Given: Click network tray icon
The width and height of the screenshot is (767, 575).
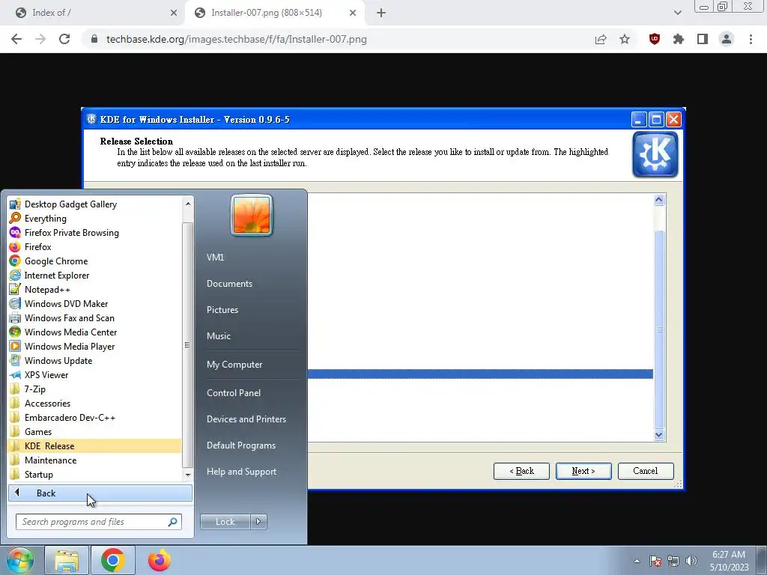Looking at the screenshot, I should coord(673,561).
